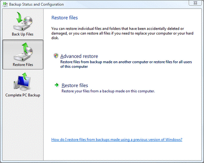Click the Advanced restore description about another computer

click(x=126, y=64)
